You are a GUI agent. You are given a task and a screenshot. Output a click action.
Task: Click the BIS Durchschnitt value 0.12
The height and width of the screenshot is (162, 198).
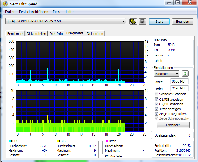pos(92,146)
